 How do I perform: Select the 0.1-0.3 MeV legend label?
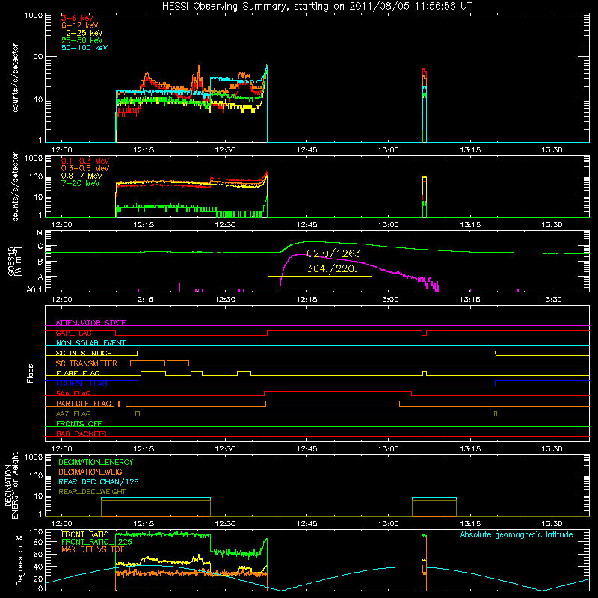pos(85,161)
